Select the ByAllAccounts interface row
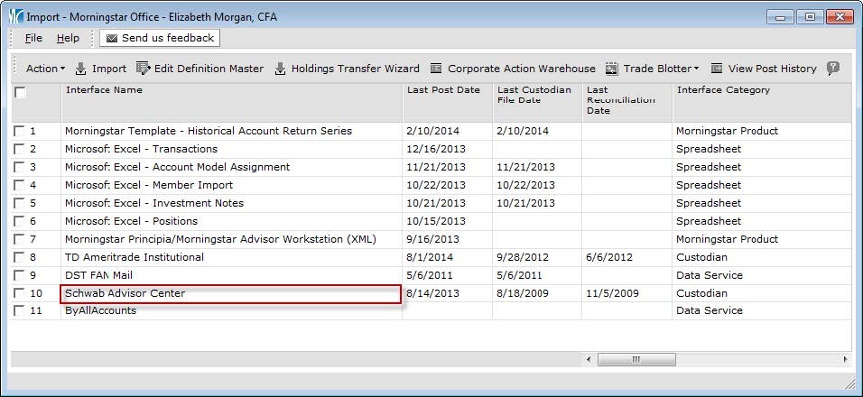 tap(101, 310)
